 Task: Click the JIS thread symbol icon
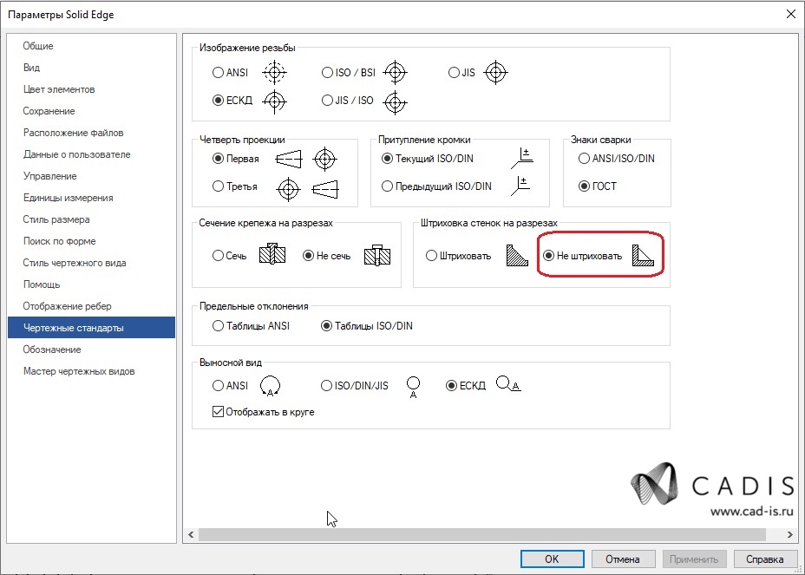pos(495,72)
